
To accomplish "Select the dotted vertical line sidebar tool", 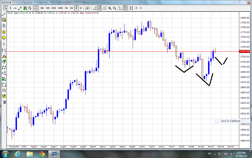I will pyautogui.click(x=4, y=44).
